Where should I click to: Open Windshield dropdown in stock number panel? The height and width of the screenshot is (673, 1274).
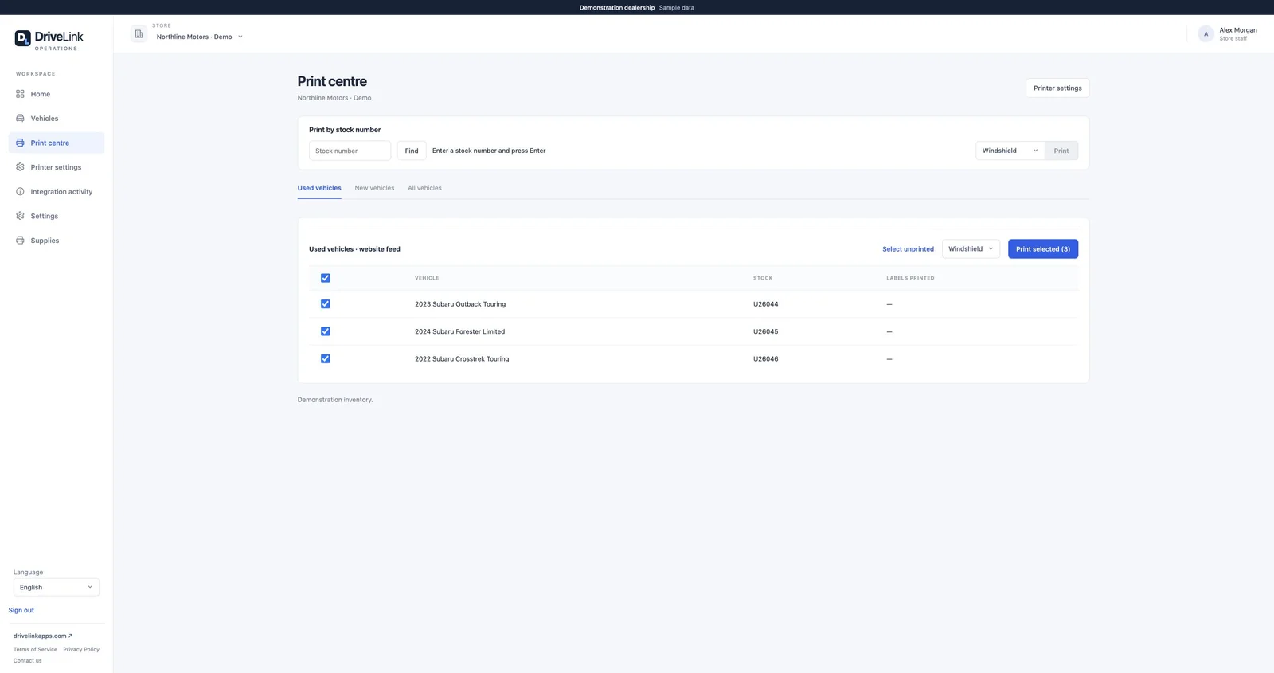(x=1010, y=151)
